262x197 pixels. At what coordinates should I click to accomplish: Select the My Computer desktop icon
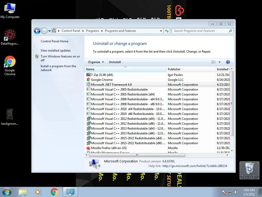tap(10, 11)
